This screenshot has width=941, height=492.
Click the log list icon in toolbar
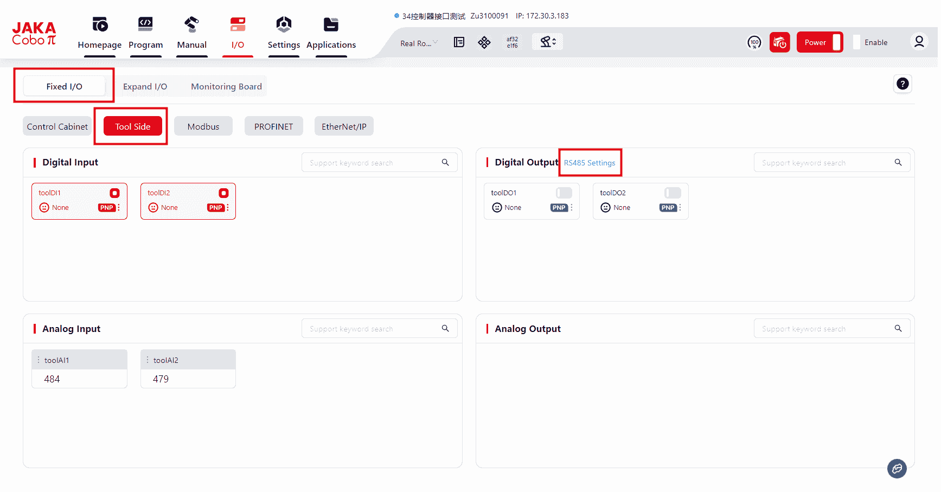[x=459, y=42]
